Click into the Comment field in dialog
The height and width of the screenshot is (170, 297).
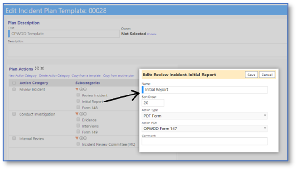pos(205,141)
